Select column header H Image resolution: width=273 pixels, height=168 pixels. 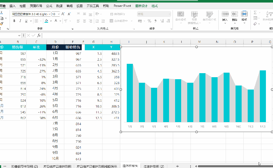[111, 42]
